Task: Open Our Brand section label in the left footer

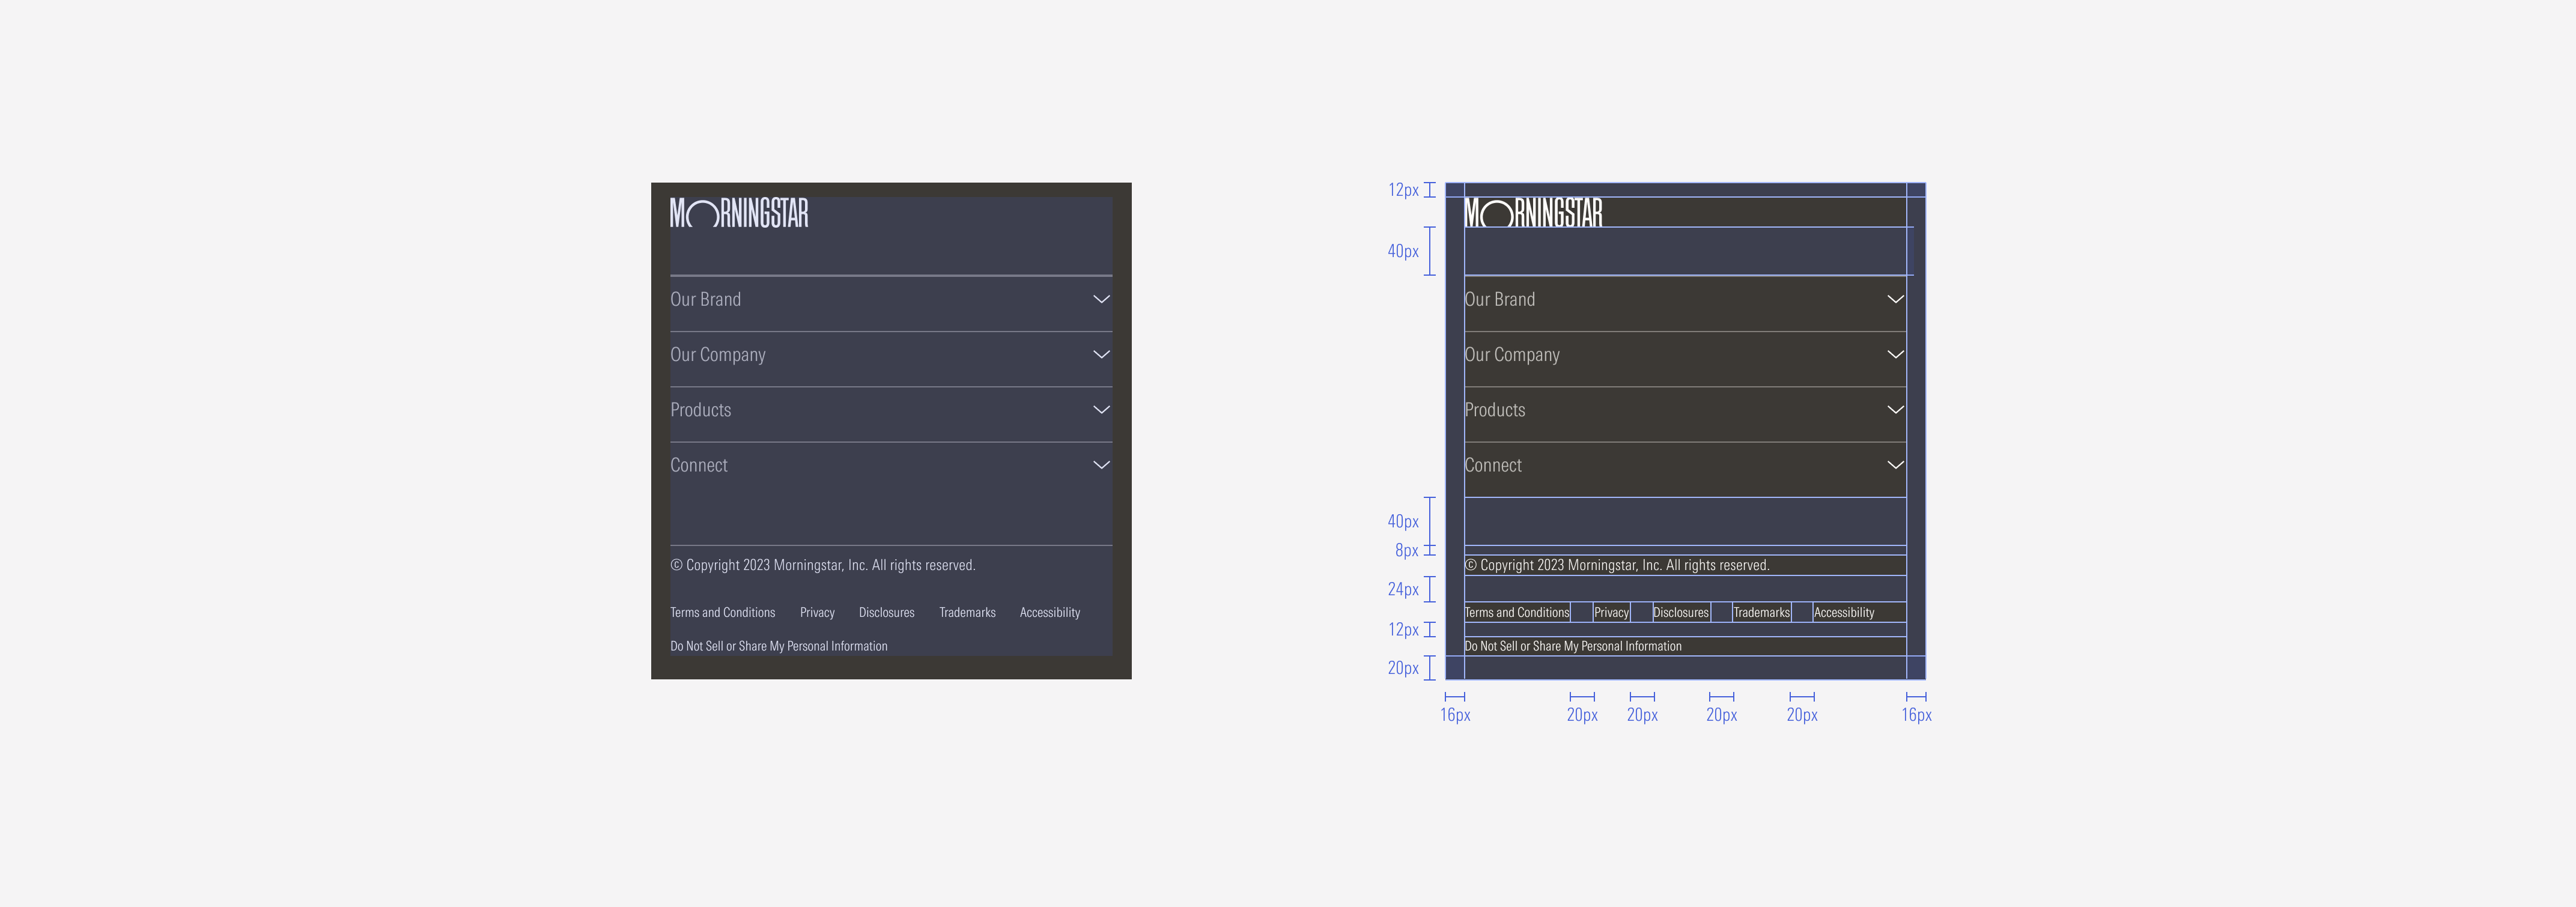Action: [705, 299]
